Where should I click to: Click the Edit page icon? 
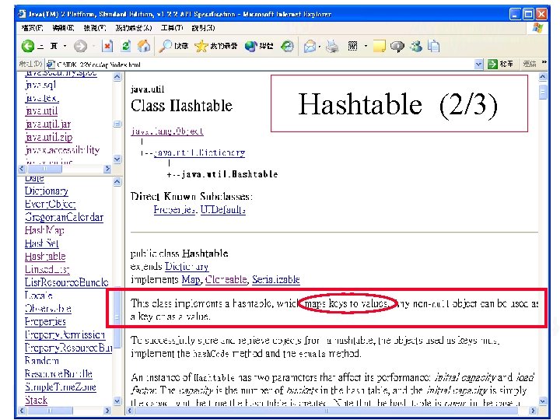click(x=353, y=46)
